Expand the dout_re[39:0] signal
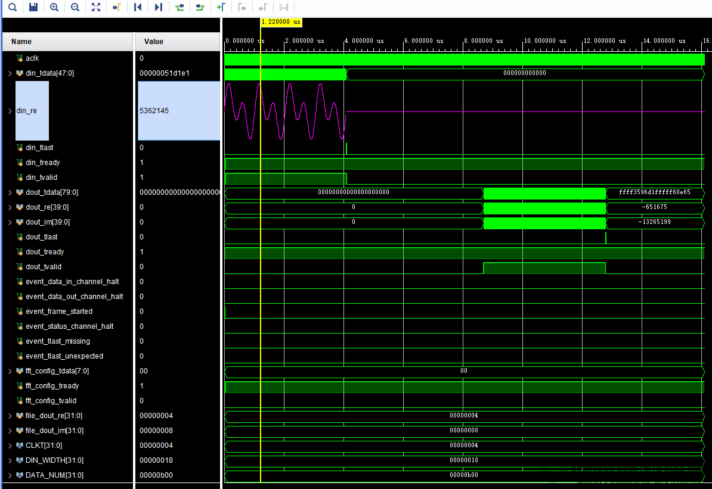The width and height of the screenshot is (712, 489). (9, 207)
